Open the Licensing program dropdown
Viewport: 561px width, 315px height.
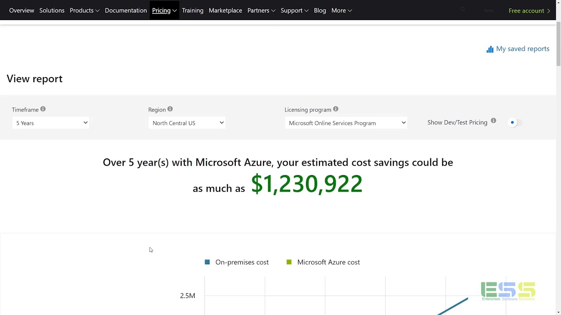click(346, 123)
